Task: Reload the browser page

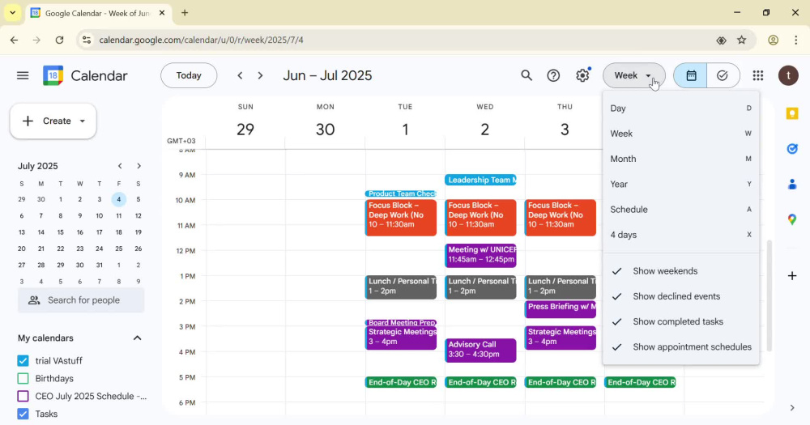Action: pos(59,40)
